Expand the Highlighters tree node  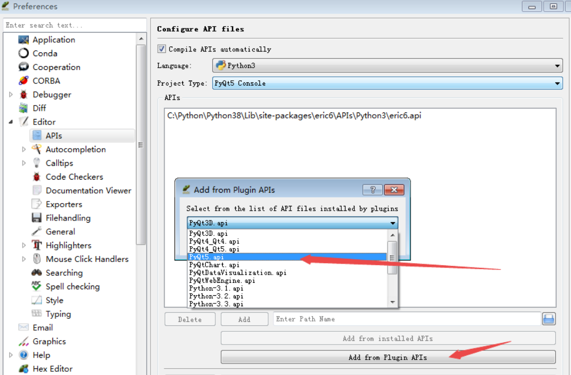24,246
